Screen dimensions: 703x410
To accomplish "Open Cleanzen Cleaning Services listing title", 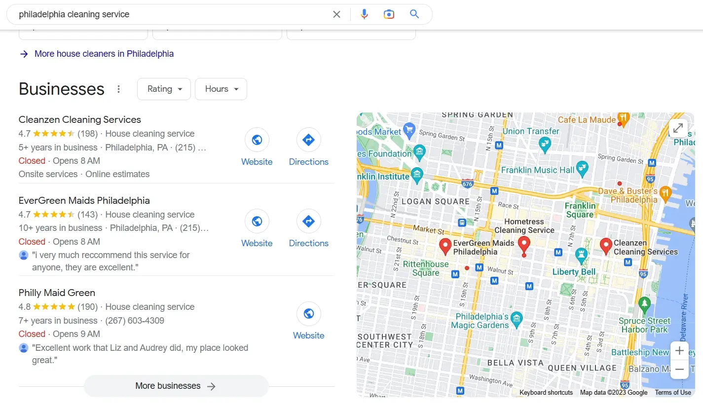I will [80, 119].
